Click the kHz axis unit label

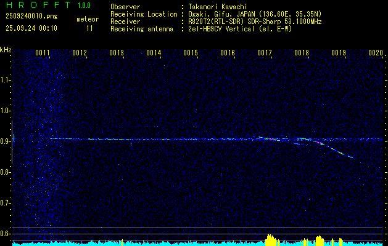coord(6,50)
